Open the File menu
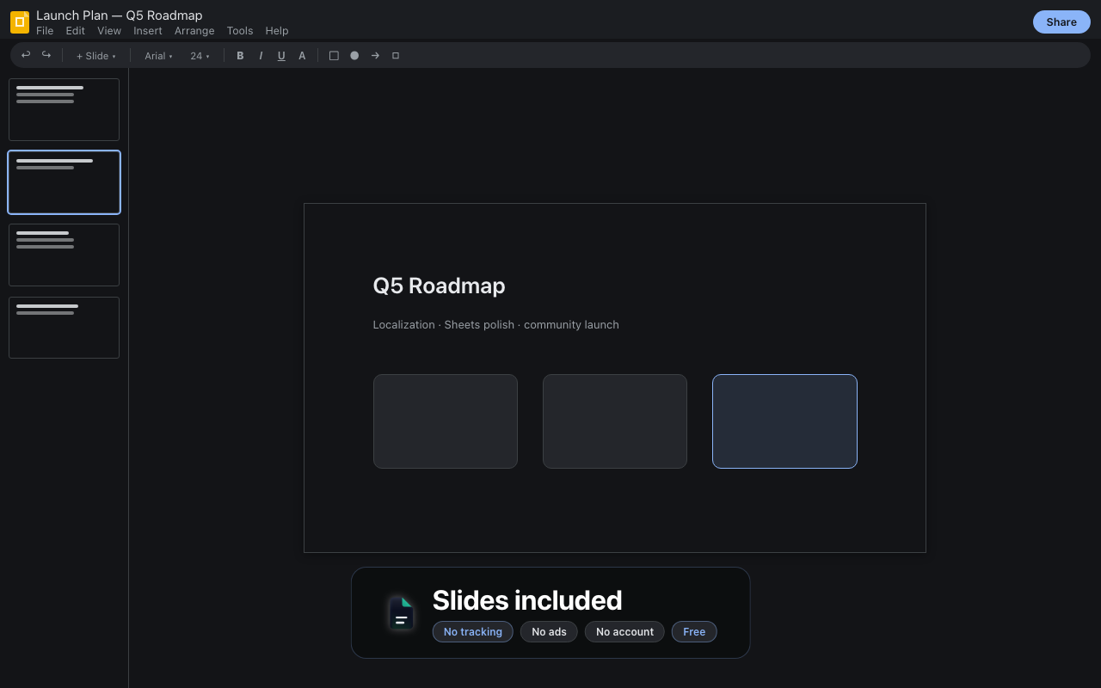The height and width of the screenshot is (688, 1101). click(45, 31)
